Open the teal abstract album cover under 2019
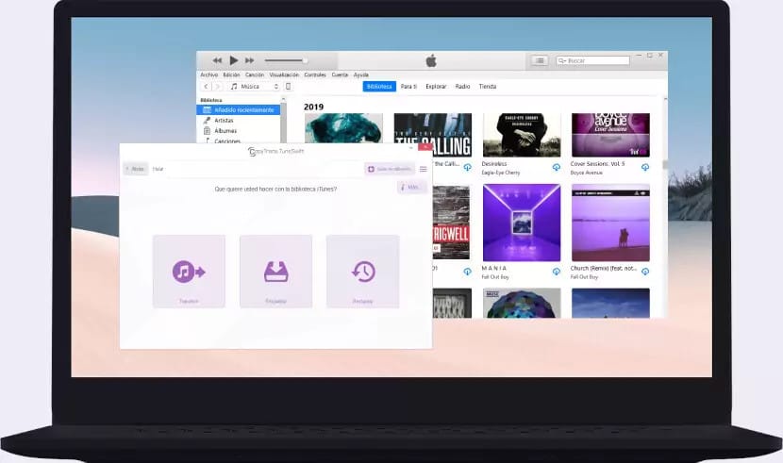 pos(343,128)
